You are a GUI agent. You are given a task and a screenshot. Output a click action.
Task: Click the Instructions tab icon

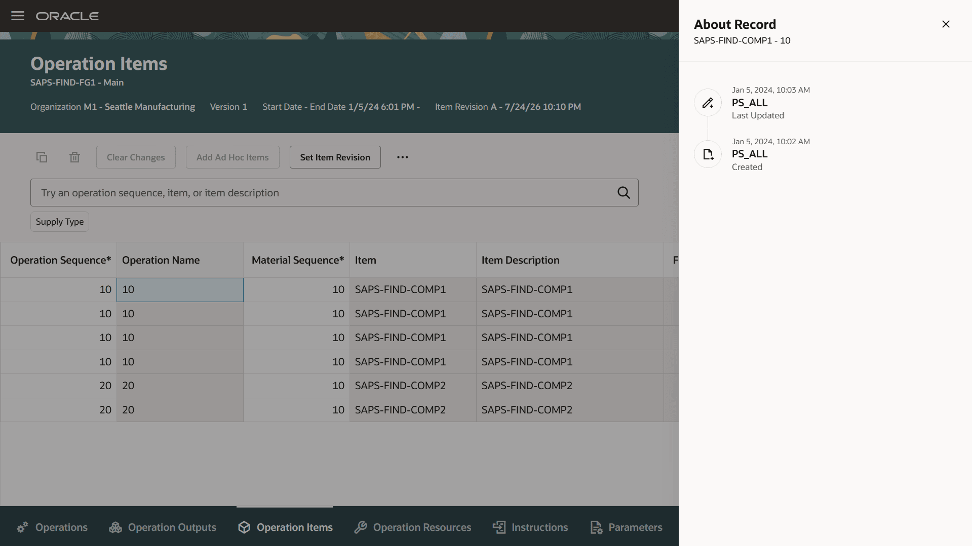[x=499, y=527]
